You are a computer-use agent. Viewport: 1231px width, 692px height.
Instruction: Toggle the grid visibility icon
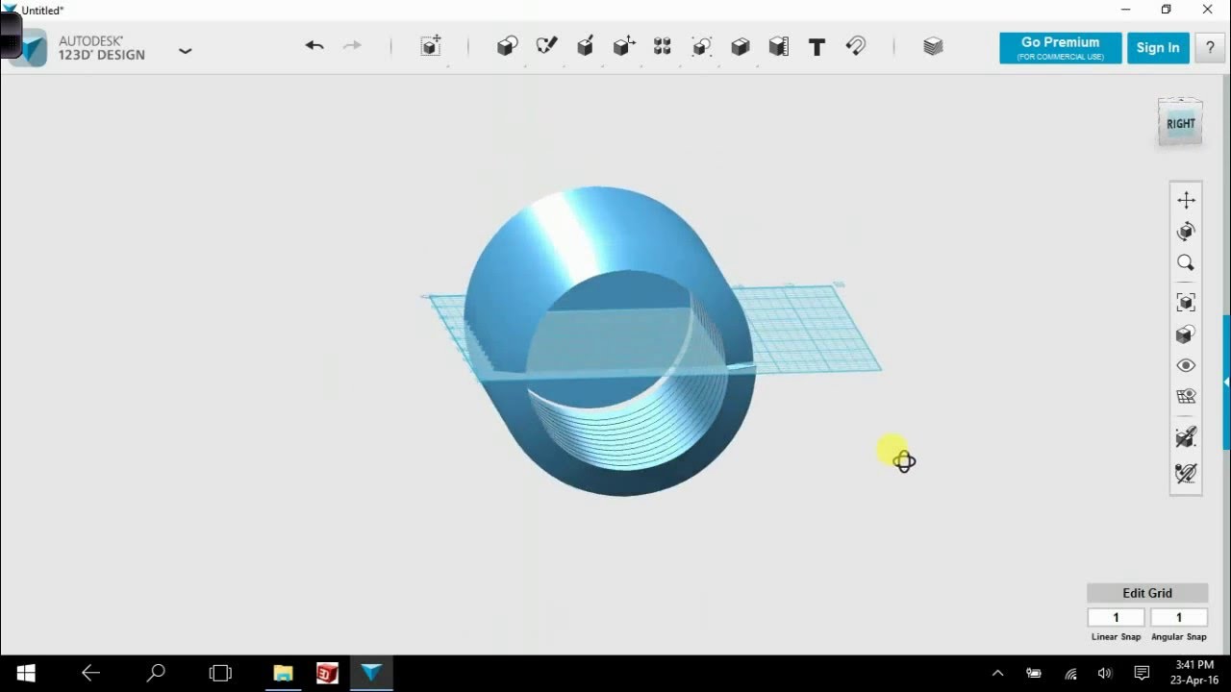click(1186, 396)
